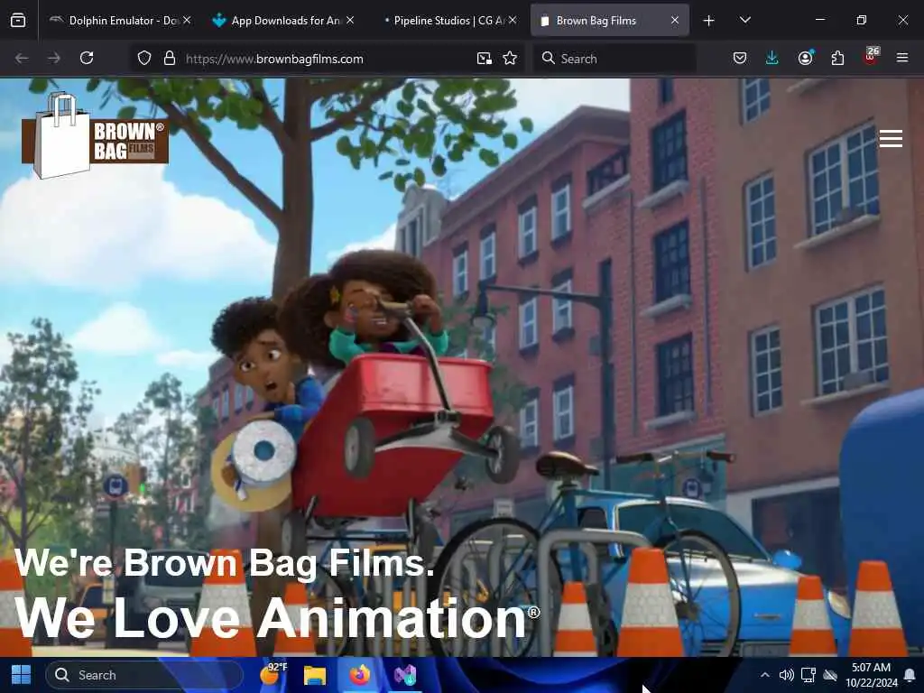Expand the list all tabs dropdown
Viewport: 924px width, 693px height.
pyautogui.click(x=744, y=21)
